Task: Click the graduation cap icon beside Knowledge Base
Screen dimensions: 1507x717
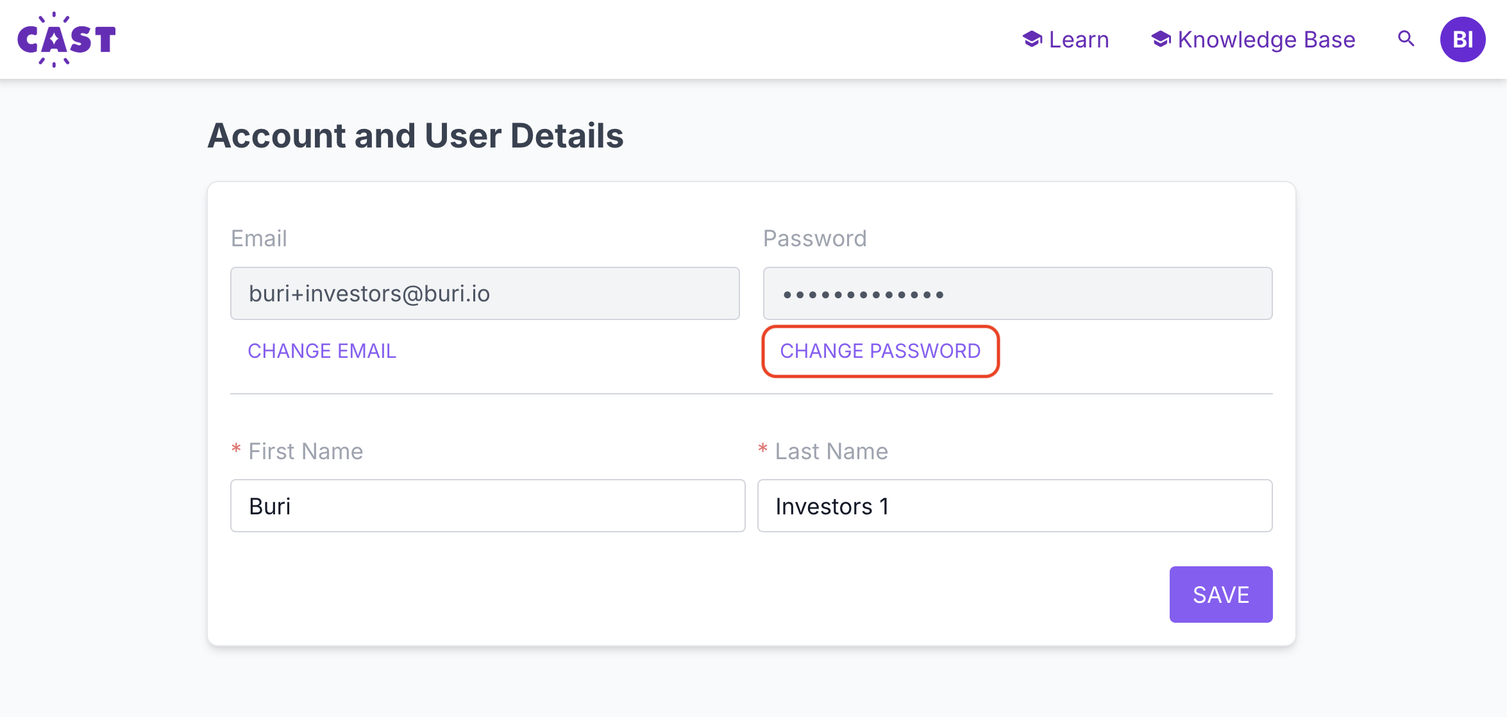Action: (1161, 40)
